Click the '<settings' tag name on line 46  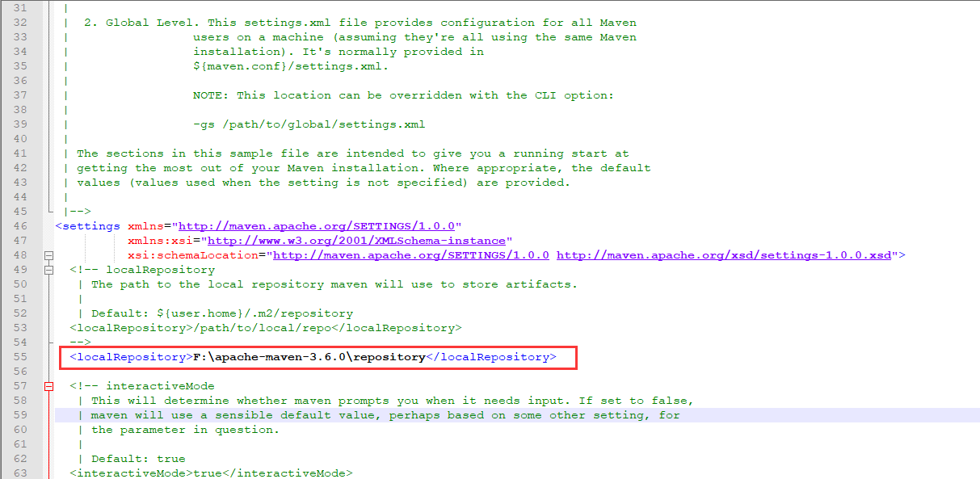[x=87, y=226]
